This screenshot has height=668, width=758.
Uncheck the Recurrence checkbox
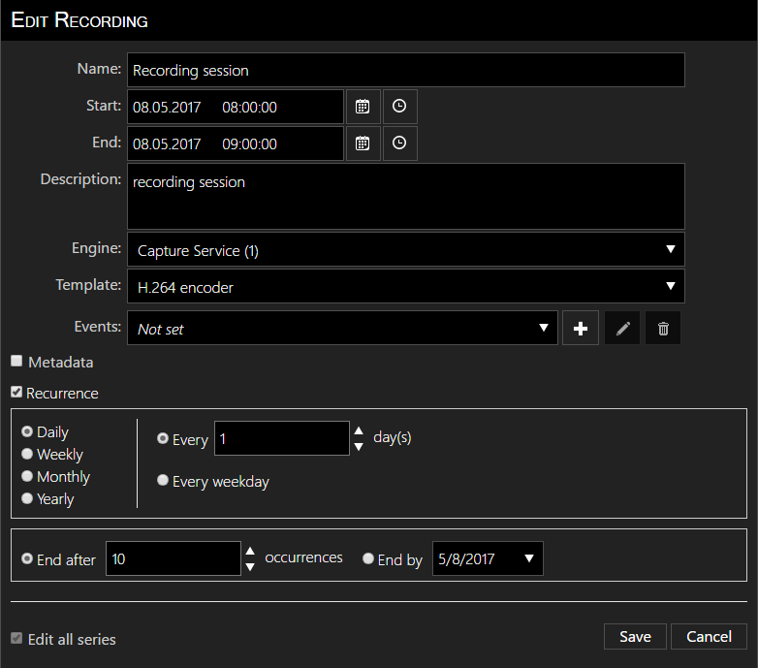point(16,392)
